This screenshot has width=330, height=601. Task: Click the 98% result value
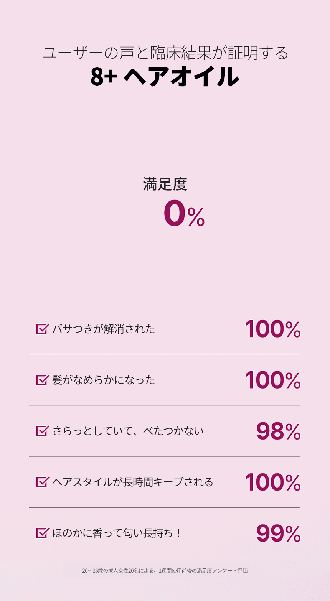pos(278,431)
